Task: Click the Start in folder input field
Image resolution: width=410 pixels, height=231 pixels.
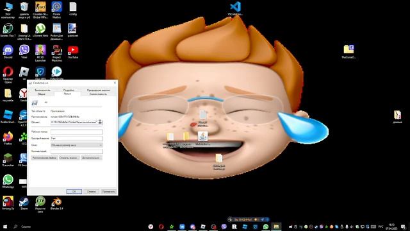Action: (x=77, y=132)
